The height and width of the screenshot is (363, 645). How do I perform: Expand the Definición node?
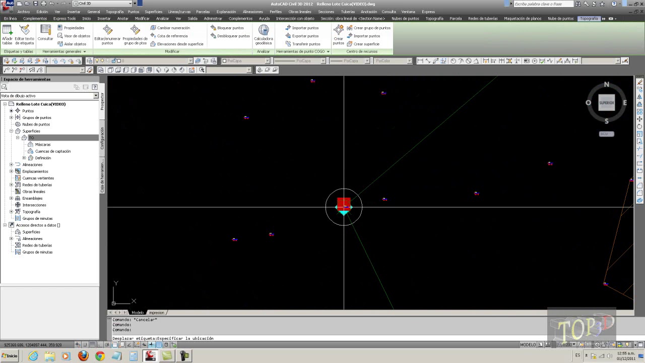[24, 158]
